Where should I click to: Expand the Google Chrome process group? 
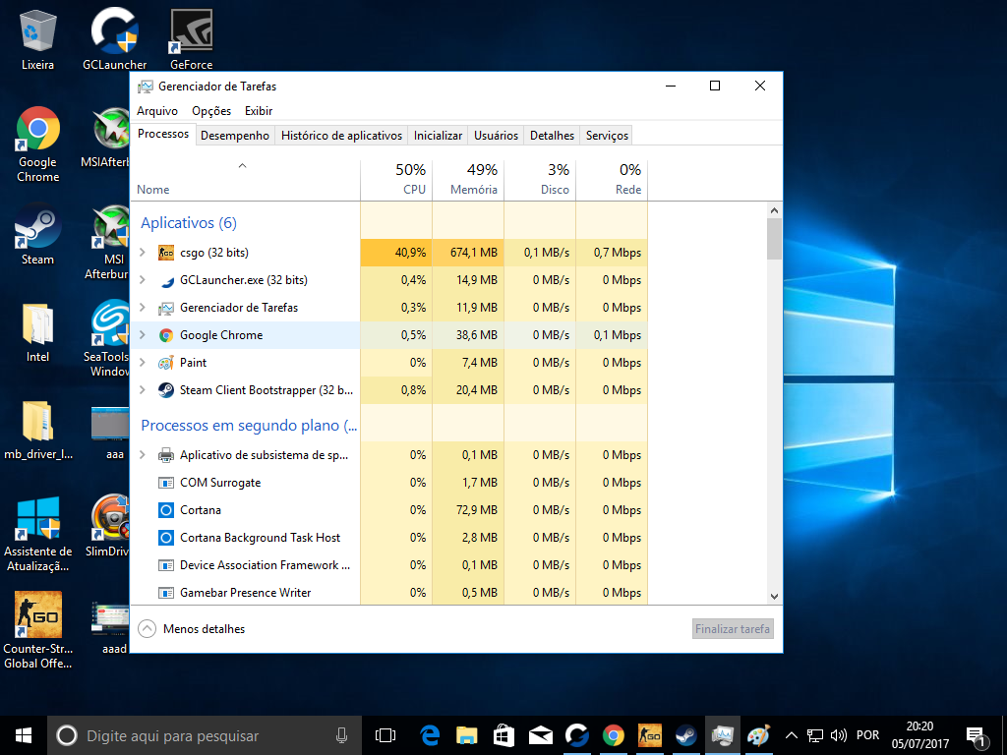click(x=143, y=335)
